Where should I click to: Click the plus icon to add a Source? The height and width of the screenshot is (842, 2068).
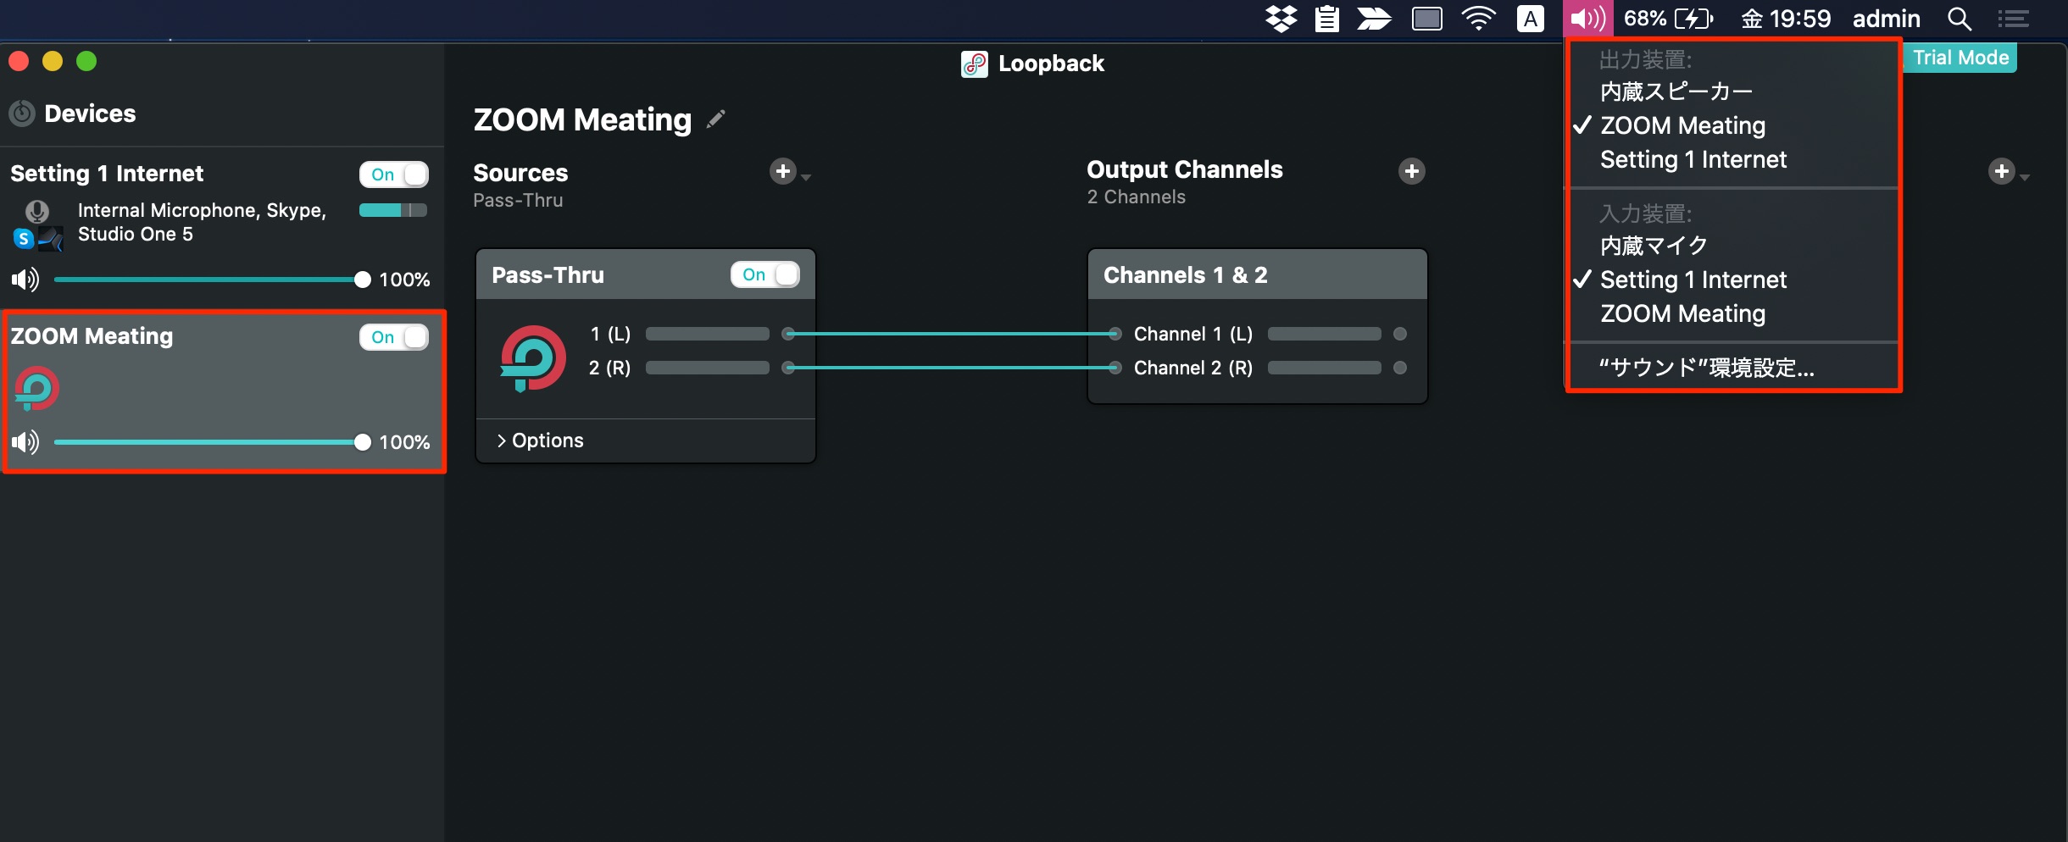tap(783, 171)
